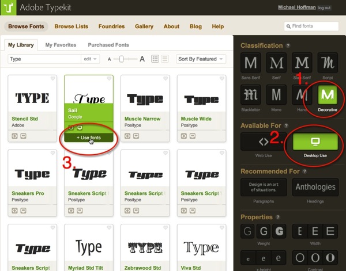Open Classification help question mark
The height and width of the screenshot is (271, 346).
pos(288,45)
